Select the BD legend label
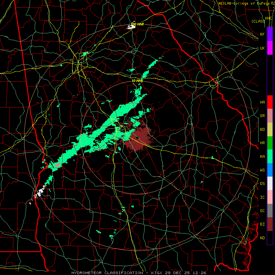275x275 pixels. (262, 130)
